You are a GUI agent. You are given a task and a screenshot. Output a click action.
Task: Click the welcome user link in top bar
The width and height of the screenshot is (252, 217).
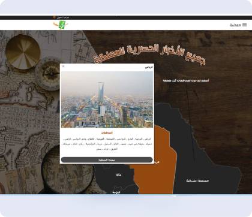61,17
